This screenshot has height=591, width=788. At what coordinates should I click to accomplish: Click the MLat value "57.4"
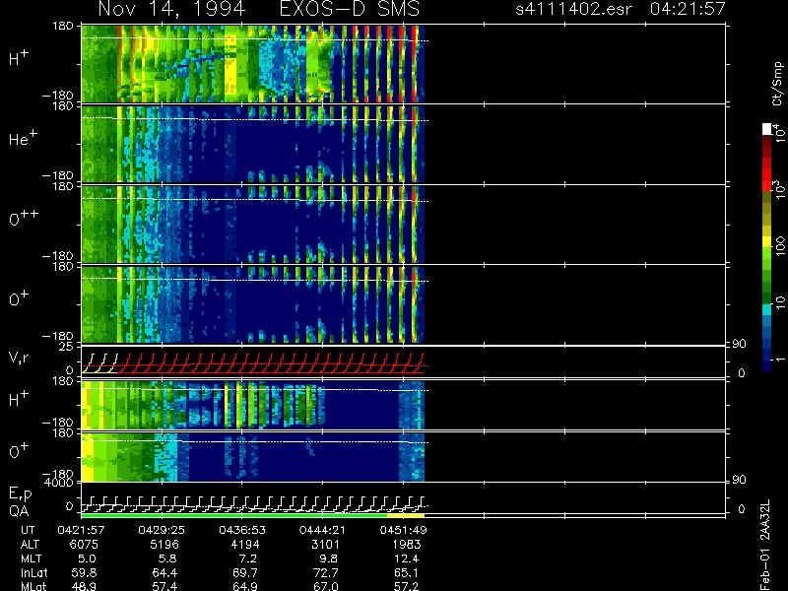pos(164,586)
